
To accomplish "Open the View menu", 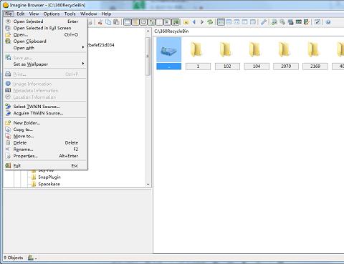I will [34, 14].
